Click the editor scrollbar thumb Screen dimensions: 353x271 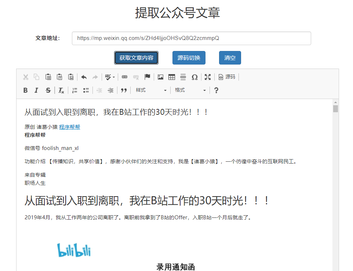[335, 109]
